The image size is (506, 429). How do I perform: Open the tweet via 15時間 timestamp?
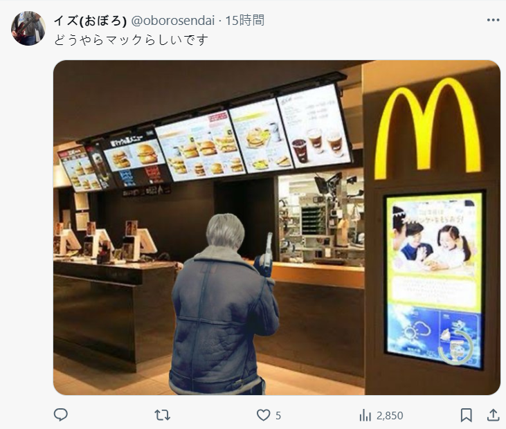coord(244,21)
